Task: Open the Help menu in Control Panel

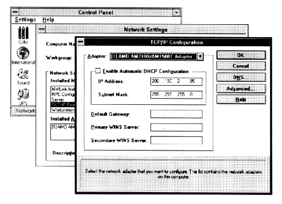Action: (49, 20)
